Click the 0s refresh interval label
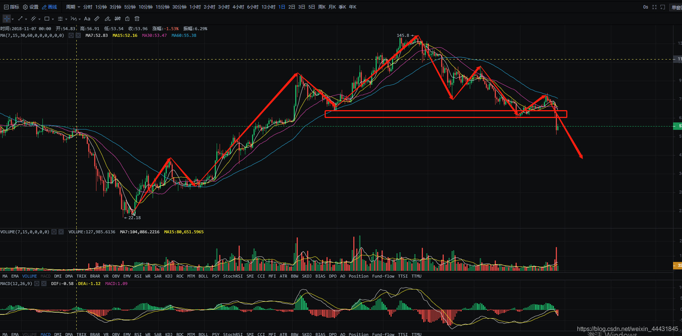Image resolution: width=682 pixels, height=336 pixels. tap(646, 7)
